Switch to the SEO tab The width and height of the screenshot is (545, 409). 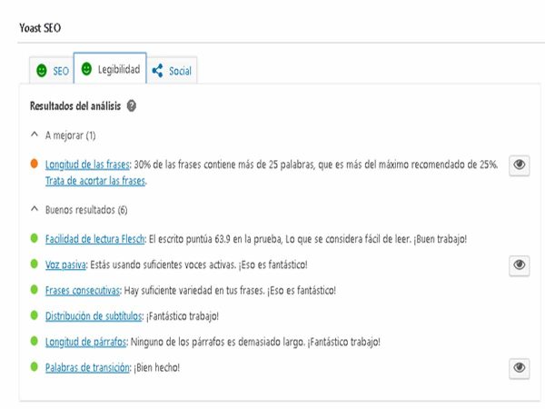pos(52,71)
